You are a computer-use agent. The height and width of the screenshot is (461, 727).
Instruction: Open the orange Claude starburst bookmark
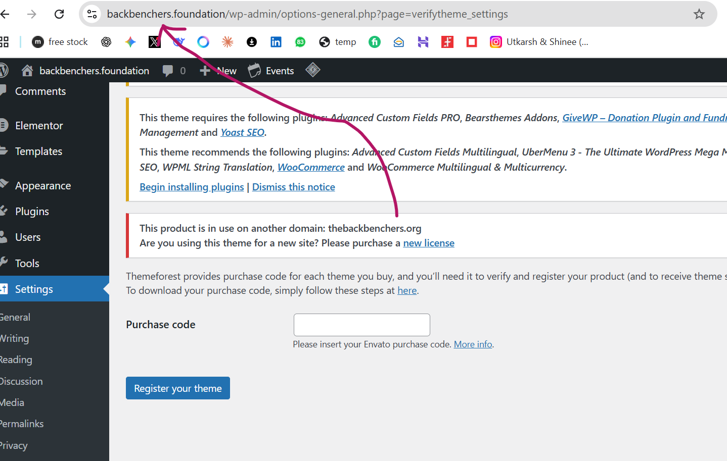[x=228, y=42]
